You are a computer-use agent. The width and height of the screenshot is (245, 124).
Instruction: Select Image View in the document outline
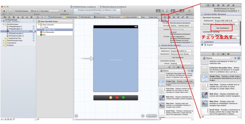(x=51, y=30)
